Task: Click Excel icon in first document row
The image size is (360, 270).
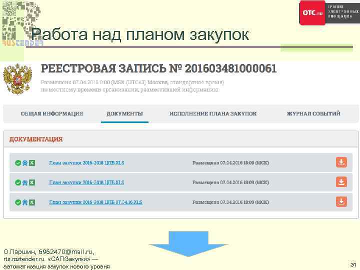Action: coord(32,163)
